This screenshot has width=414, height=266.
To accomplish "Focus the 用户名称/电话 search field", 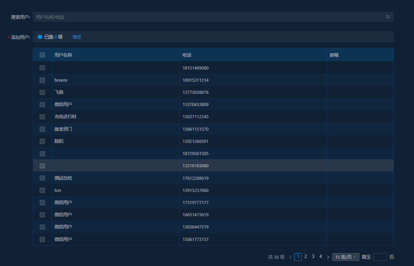I will click(209, 17).
